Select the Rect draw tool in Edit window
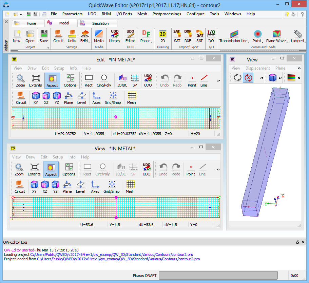The height and width of the screenshot is (283, 309). click(89, 81)
